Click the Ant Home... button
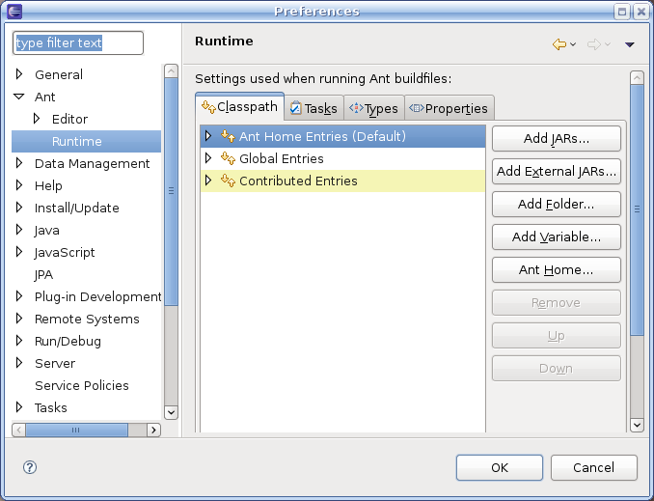654x501 pixels. (x=557, y=269)
